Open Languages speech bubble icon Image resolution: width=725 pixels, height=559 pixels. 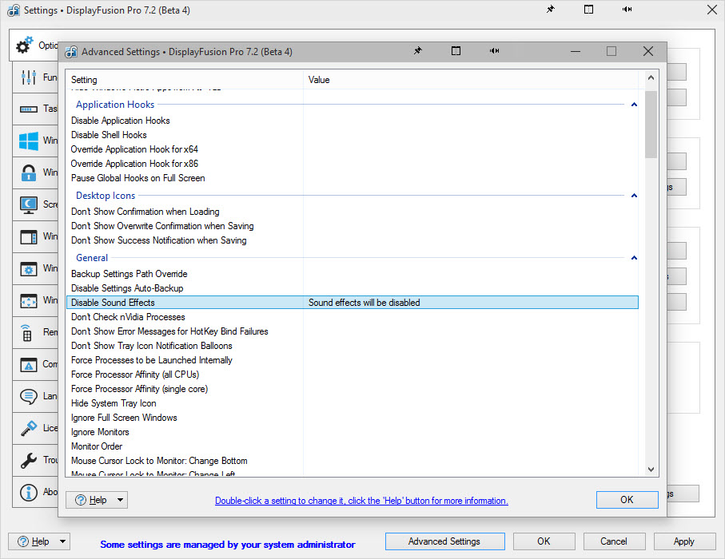pyautogui.click(x=29, y=396)
